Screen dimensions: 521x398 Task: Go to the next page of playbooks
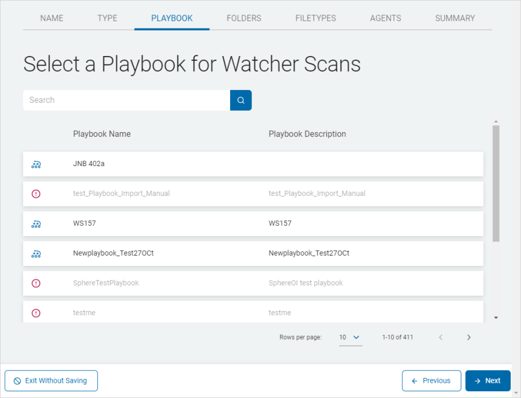click(x=469, y=337)
